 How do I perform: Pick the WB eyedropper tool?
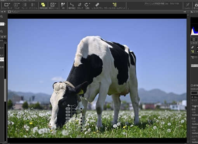[x=63, y=6]
